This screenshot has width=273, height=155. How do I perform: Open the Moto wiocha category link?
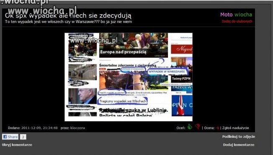(x=236, y=15)
